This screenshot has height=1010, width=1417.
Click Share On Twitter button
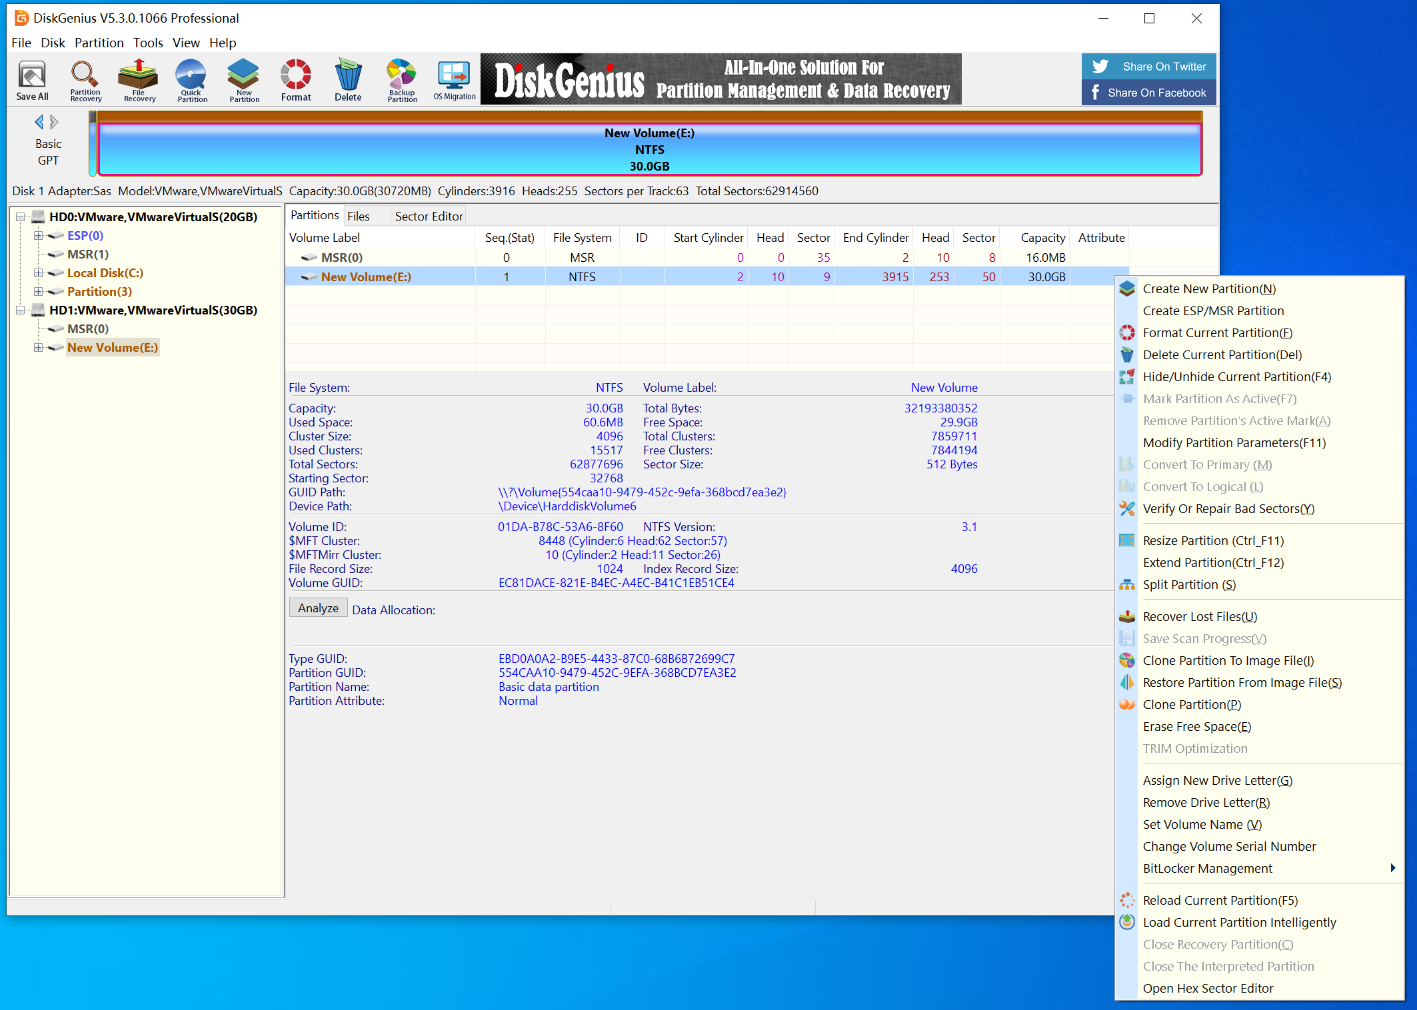(1149, 67)
